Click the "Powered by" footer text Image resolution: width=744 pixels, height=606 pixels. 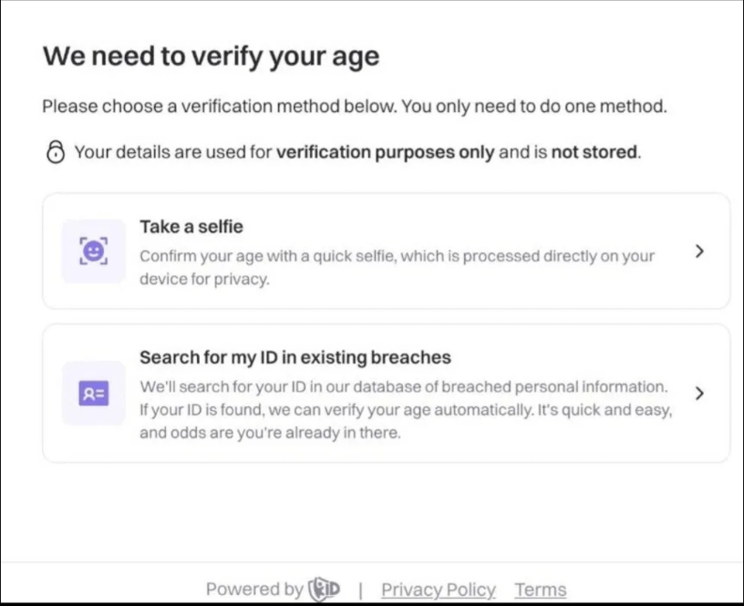click(254, 590)
